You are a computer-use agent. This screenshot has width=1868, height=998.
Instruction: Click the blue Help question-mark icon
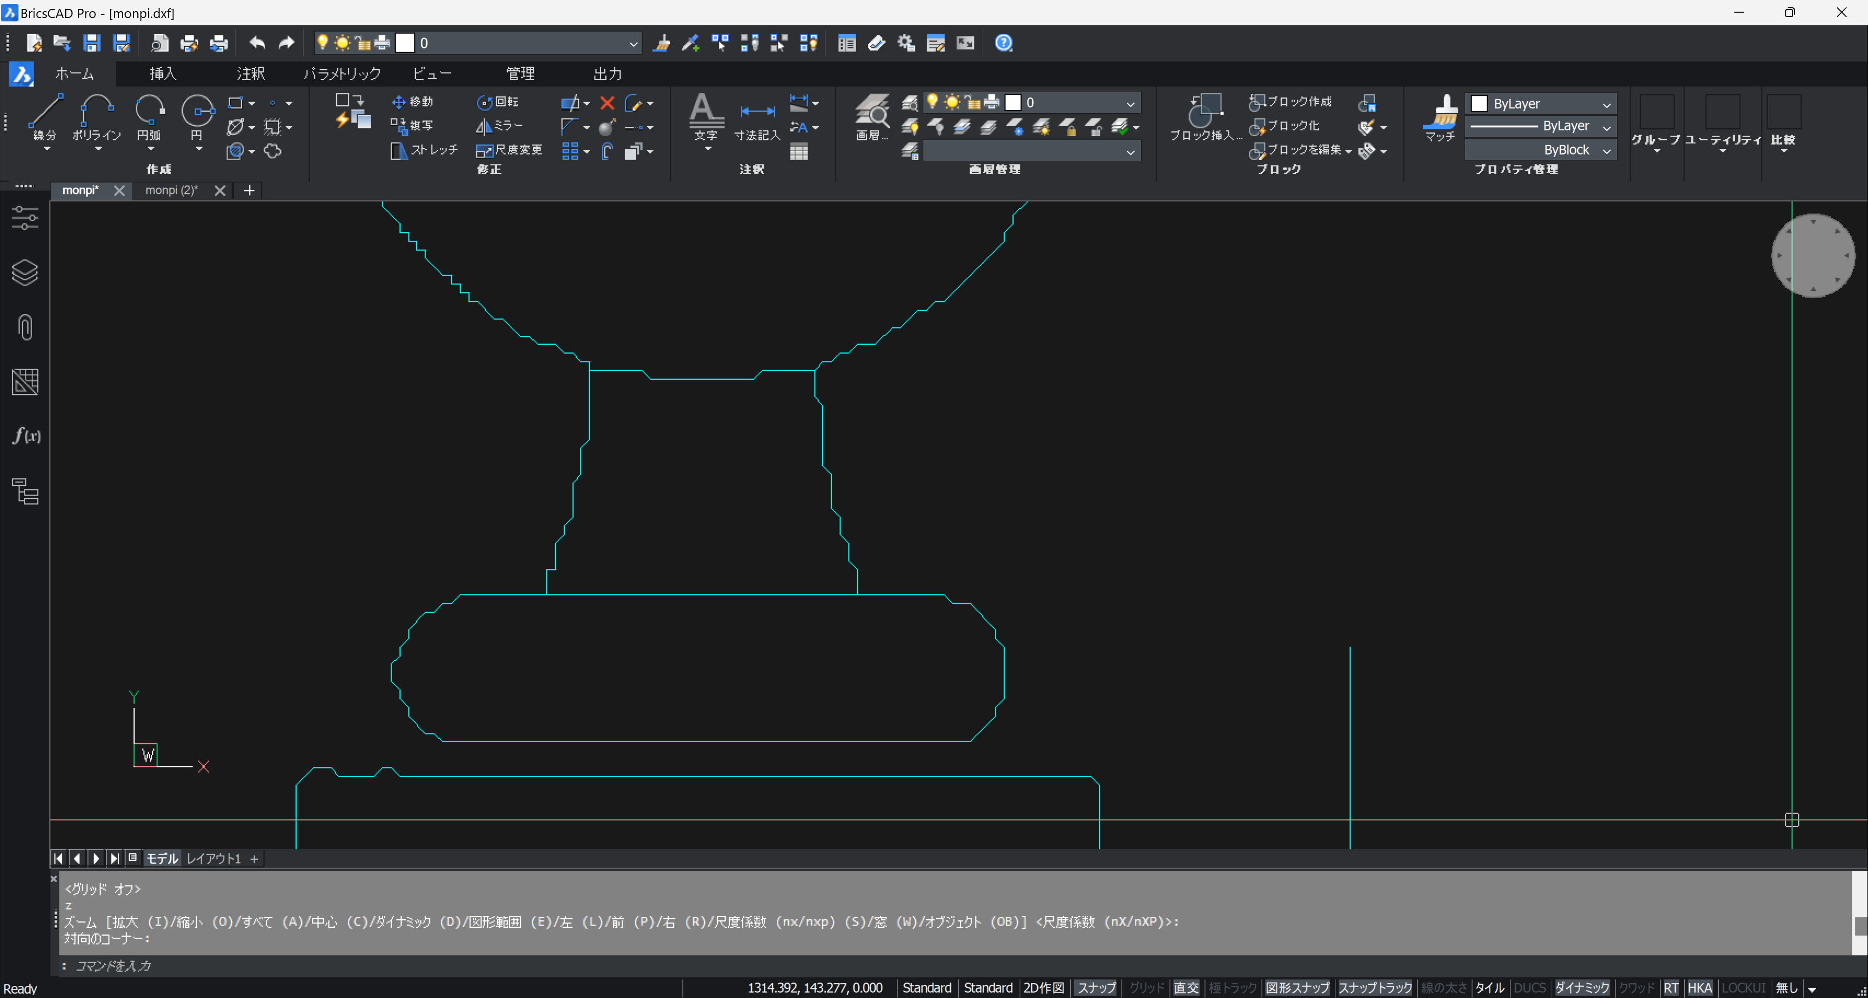pyautogui.click(x=1003, y=43)
